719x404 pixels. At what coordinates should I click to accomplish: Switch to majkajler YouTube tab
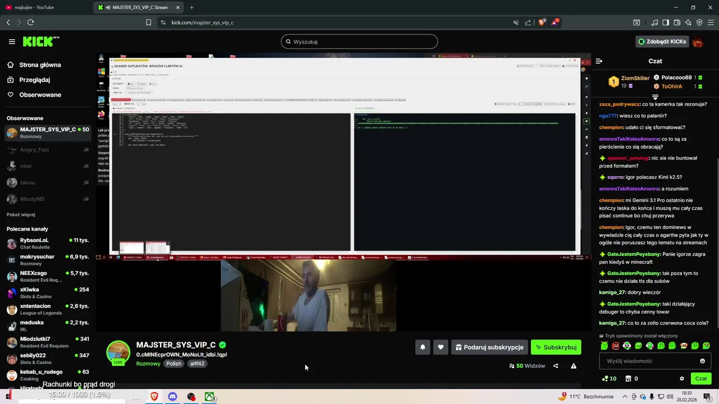tap(46, 7)
